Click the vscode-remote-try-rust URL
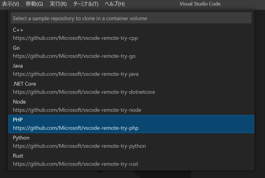265x178 pixels. tap(76, 164)
